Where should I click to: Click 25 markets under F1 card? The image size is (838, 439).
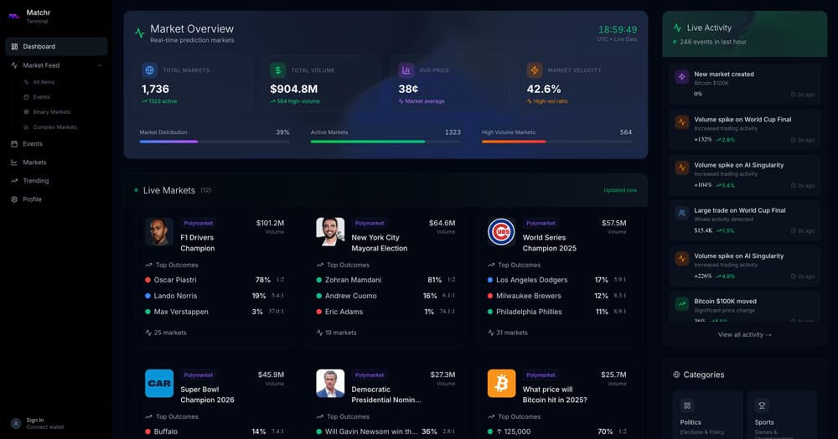[166, 333]
